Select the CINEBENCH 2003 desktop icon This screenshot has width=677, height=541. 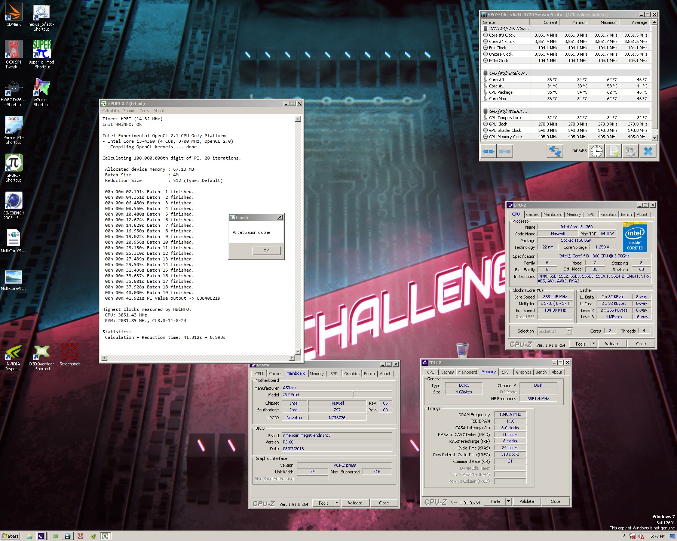click(13, 206)
